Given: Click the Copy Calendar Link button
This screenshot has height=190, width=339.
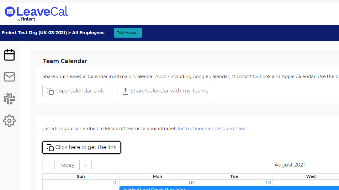Looking at the screenshot, I should [75, 91].
